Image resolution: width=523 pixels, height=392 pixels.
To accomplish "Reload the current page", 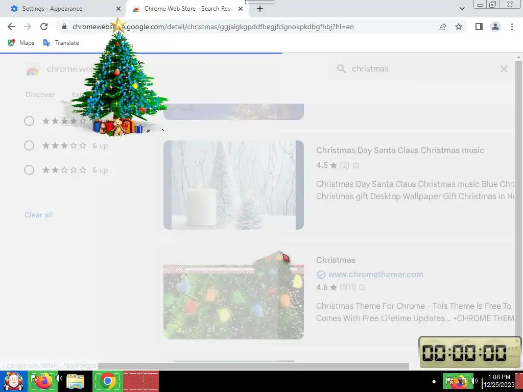I will 44,27.
